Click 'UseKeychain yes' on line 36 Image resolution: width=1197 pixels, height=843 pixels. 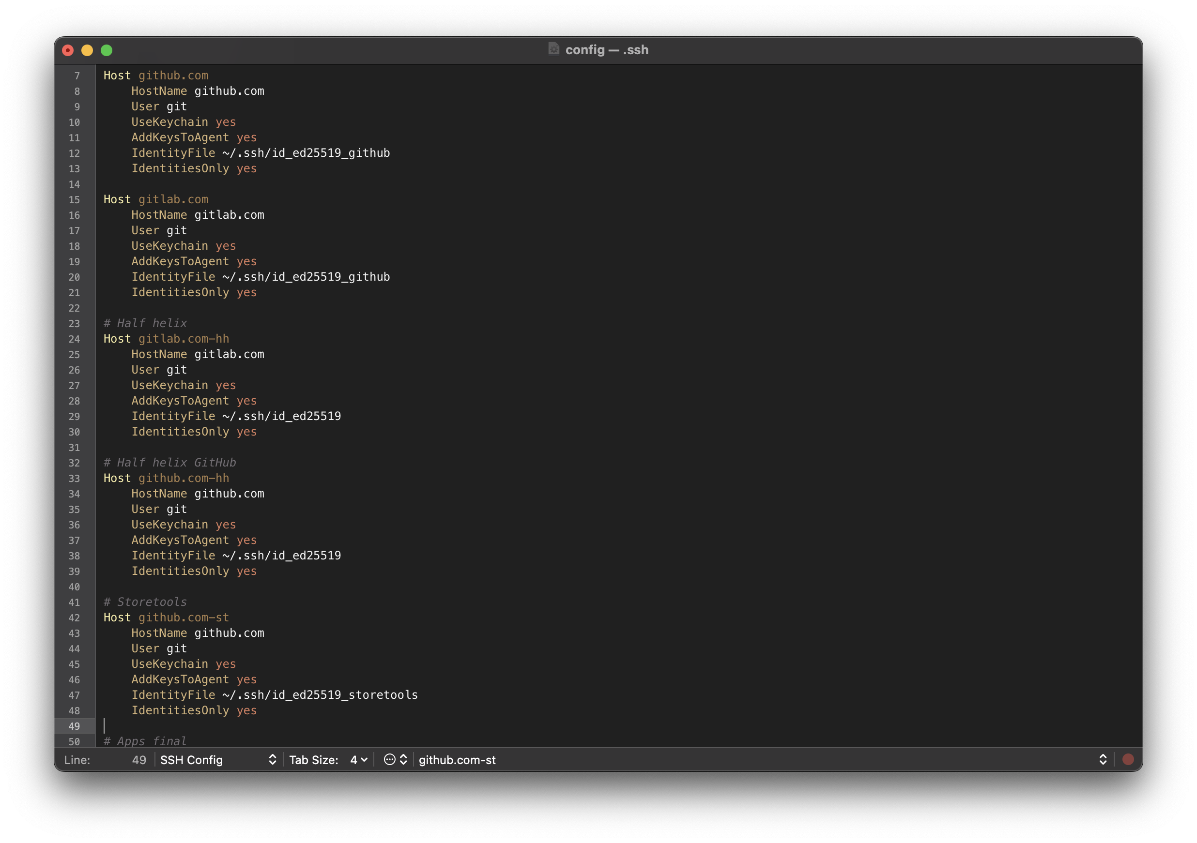coord(184,525)
